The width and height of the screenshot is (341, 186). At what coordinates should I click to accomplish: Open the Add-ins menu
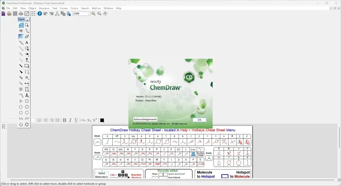pyautogui.click(x=96, y=8)
